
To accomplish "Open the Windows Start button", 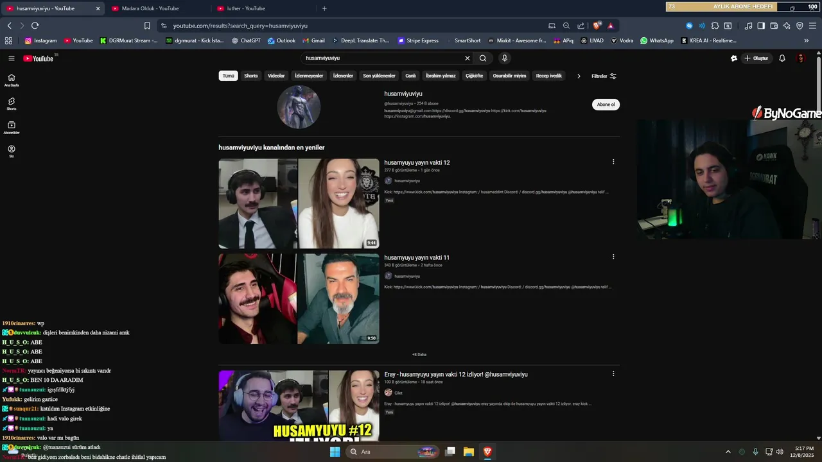I will [x=335, y=452].
